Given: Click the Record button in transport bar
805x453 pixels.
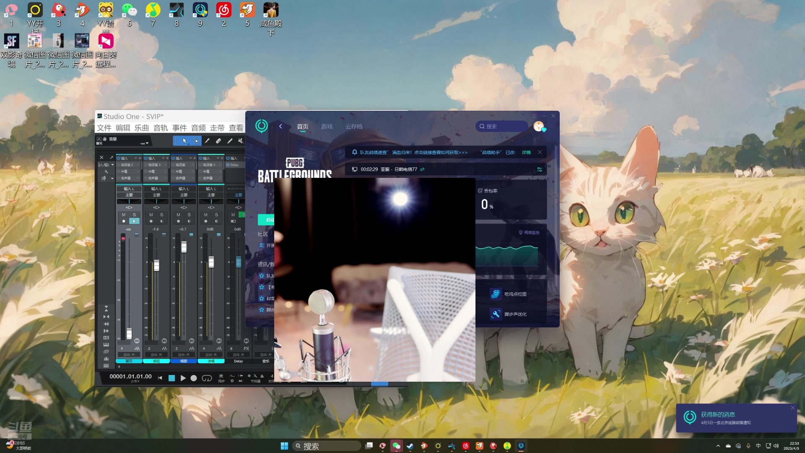Looking at the screenshot, I should (x=194, y=378).
